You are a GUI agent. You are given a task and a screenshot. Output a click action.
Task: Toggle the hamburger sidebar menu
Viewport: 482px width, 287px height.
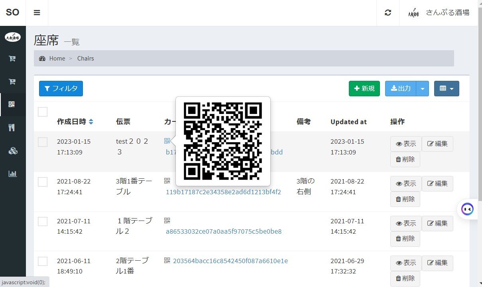tap(37, 13)
